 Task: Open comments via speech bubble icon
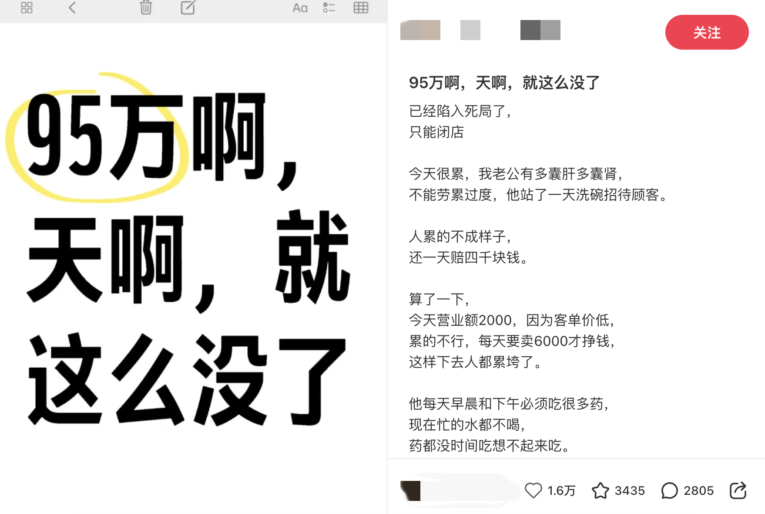(x=669, y=490)
